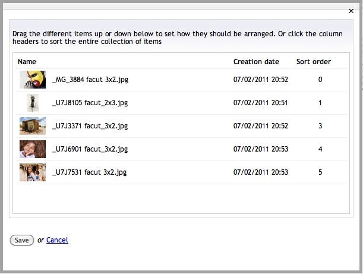This screenshot has width=363, height=274.
Task: Select the smiling child thumbnail
Action: pos(33,149)
